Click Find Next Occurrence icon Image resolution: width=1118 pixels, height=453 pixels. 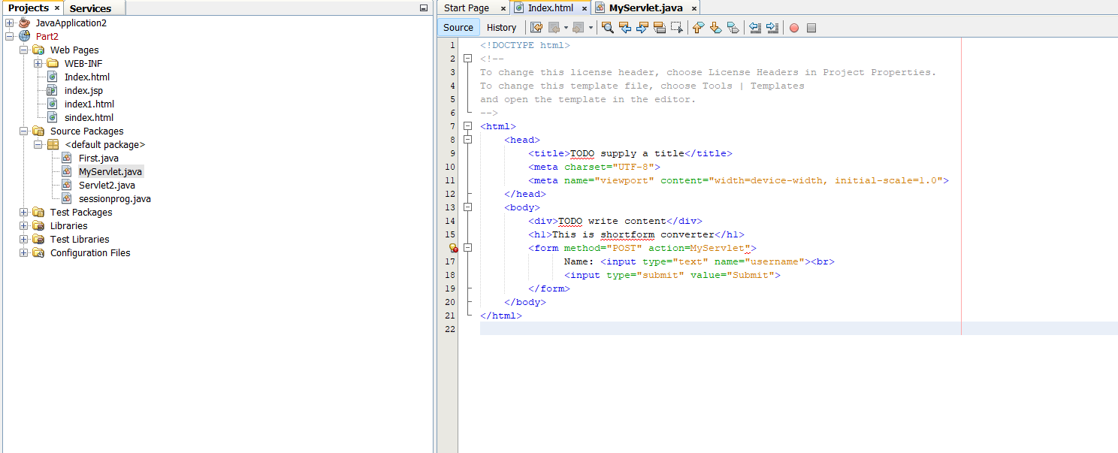pos(642,28)
